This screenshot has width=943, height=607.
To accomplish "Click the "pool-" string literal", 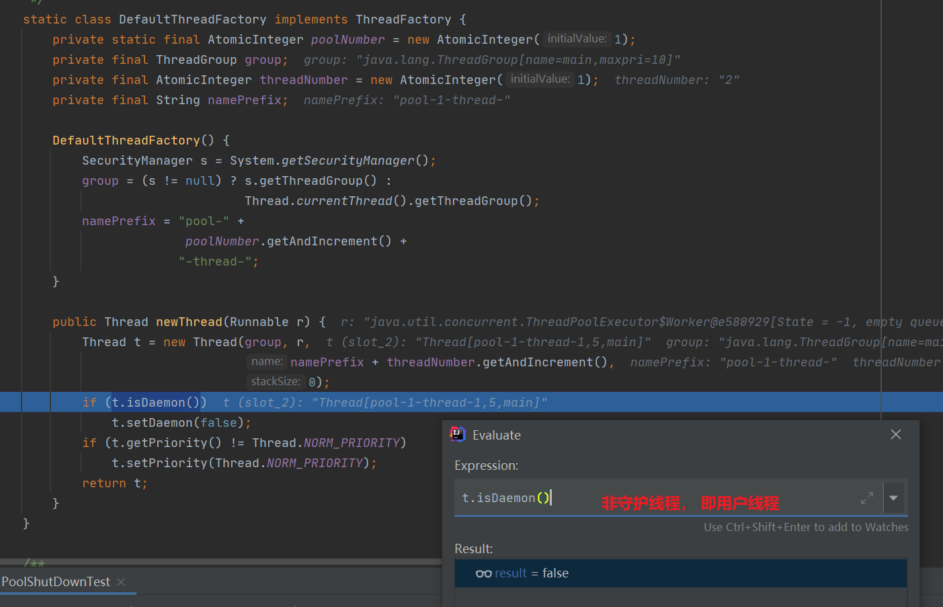I will click(204, 221).
